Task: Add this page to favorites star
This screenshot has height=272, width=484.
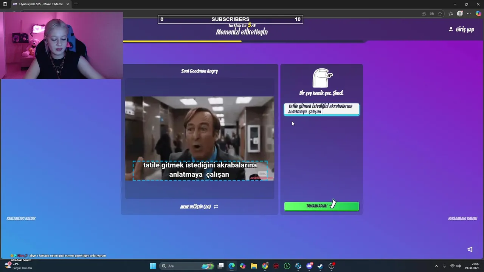Action: 440,14
